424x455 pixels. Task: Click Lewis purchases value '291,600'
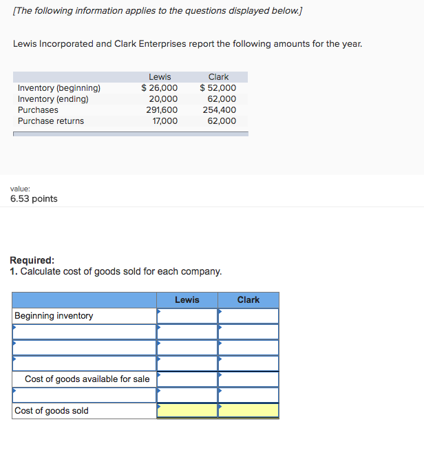tap(162, 110)
